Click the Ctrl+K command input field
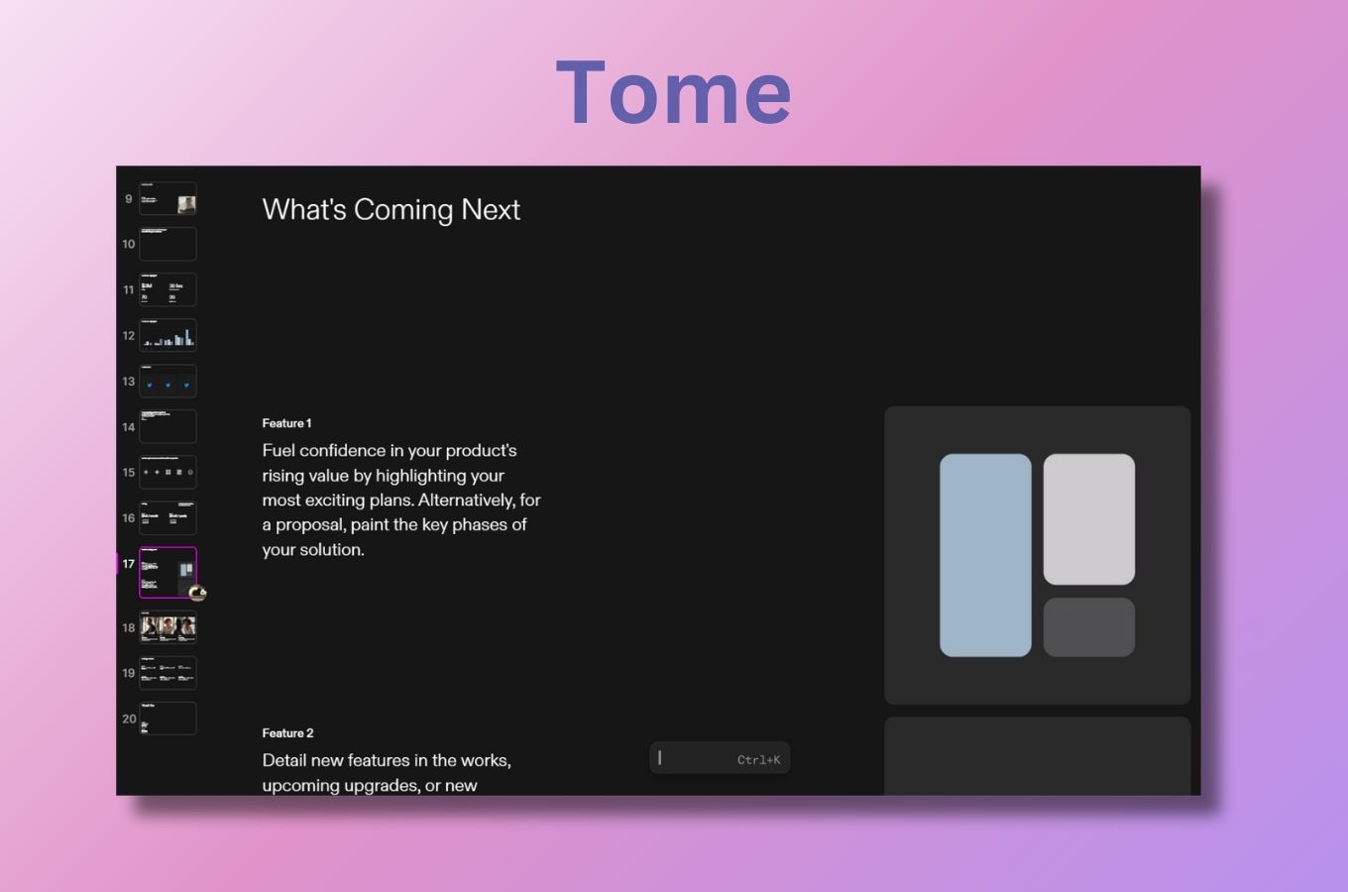 720,759
